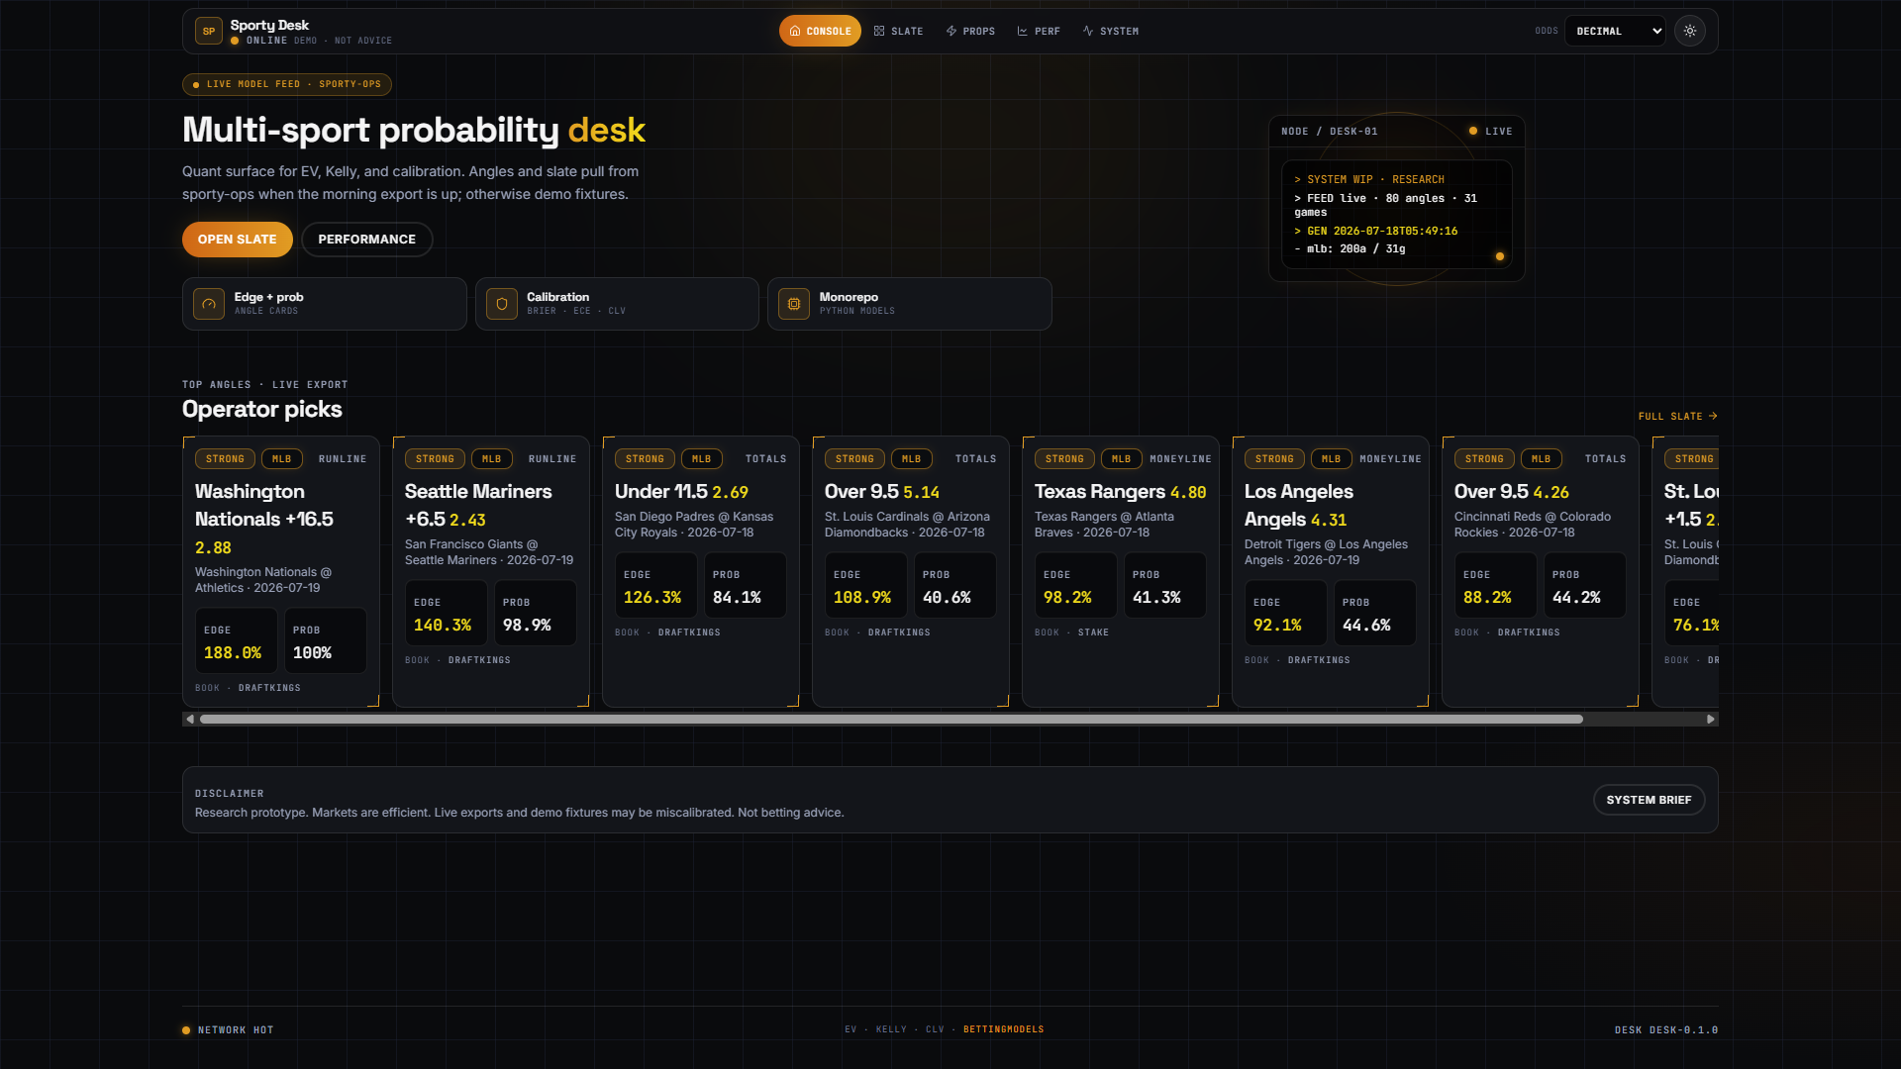Open the Seattle Mariners +6.5 pick card
Viewport: 1901px width, 1069px height.
tap(491, 571)
